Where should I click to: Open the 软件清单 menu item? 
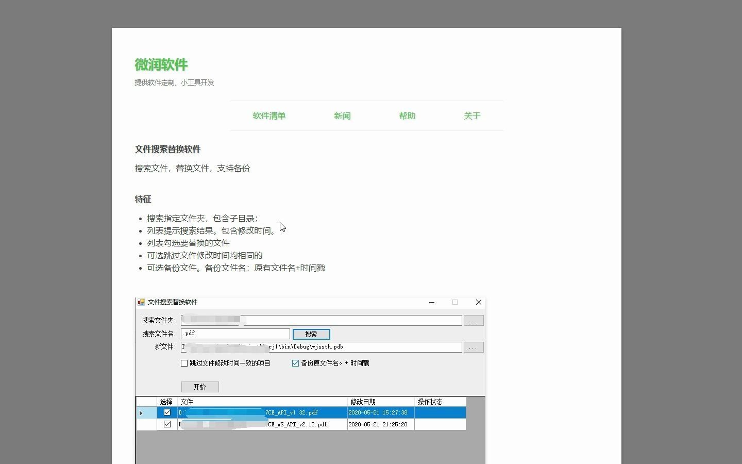click(269, 116)
